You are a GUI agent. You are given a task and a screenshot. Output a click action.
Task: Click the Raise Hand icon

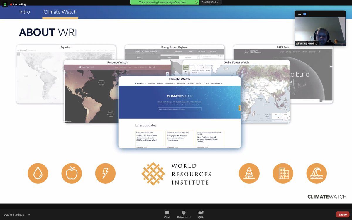pyautogui.click(x=184, y=212)
